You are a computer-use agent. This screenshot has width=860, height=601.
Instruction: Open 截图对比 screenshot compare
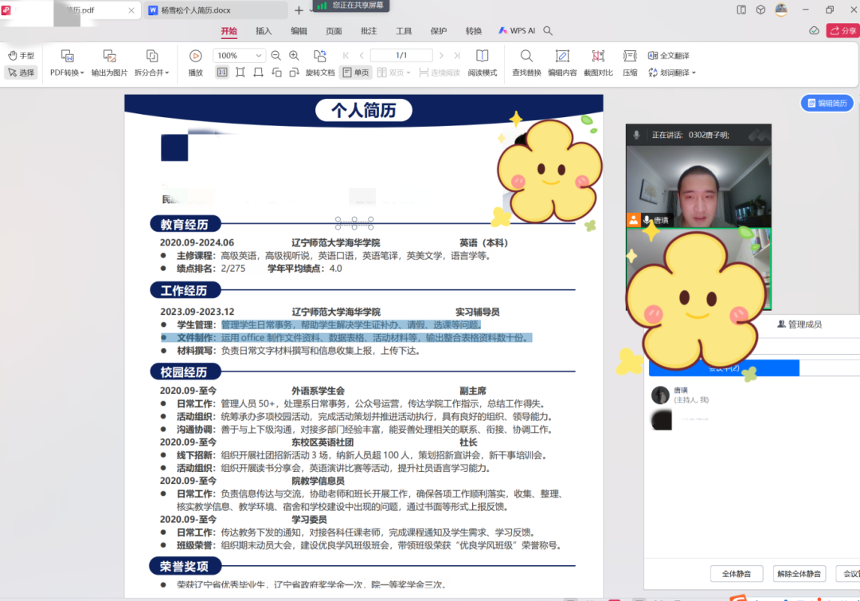pos(598,63)
